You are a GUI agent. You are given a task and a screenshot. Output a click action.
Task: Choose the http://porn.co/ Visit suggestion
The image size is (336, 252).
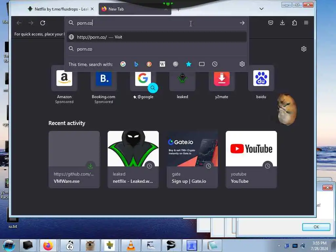coord(157,37)
